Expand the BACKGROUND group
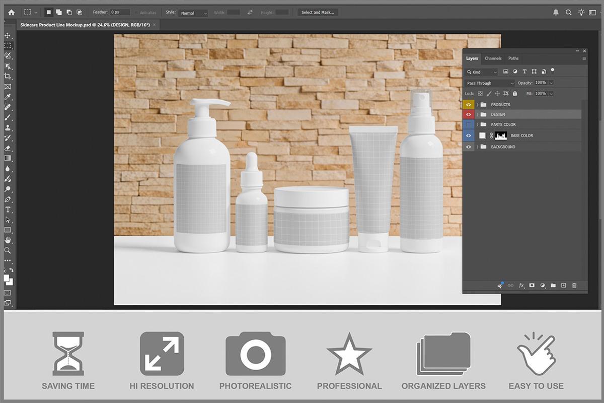The image size is (604, 403). pyautogui.click(x=477, y=147)
